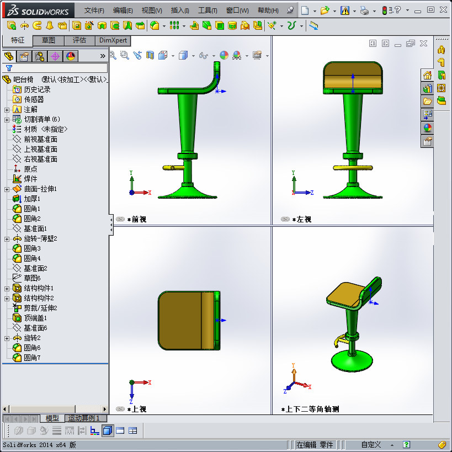
Task: Click the Zoom to Area magnifier icon
Action: [125, 55]
